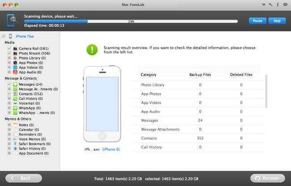
Task: Click the Camera Roll icon
Action: point(15,49)
